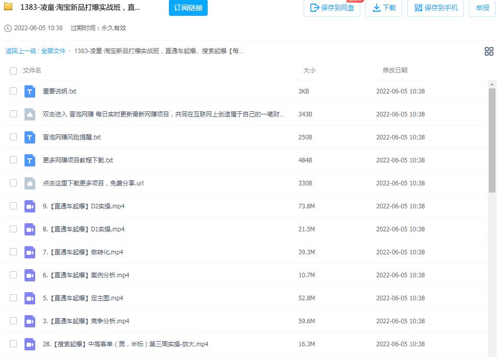Switch to grid view using the layout icon
This screenshot has height=357, width=497.
[489, 51]
